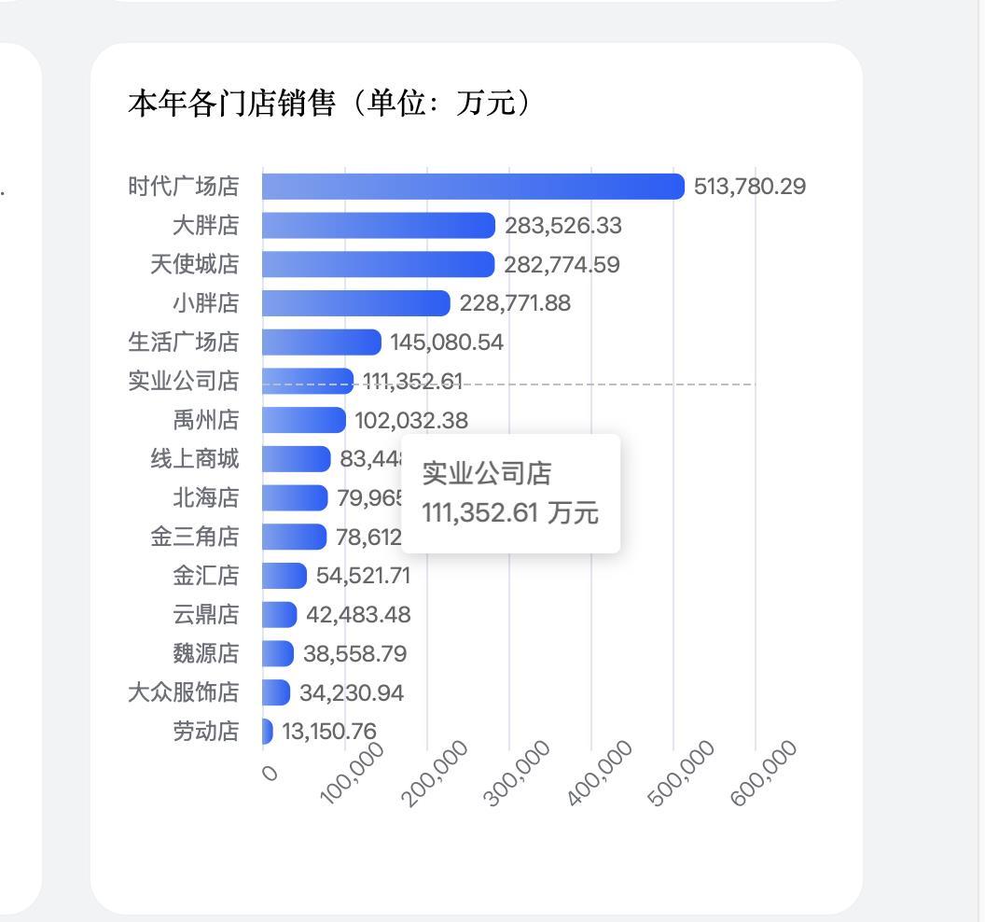985x922 pixels.
Task: Click the 小胖店 bar
Action: click(x=354, y=303)
